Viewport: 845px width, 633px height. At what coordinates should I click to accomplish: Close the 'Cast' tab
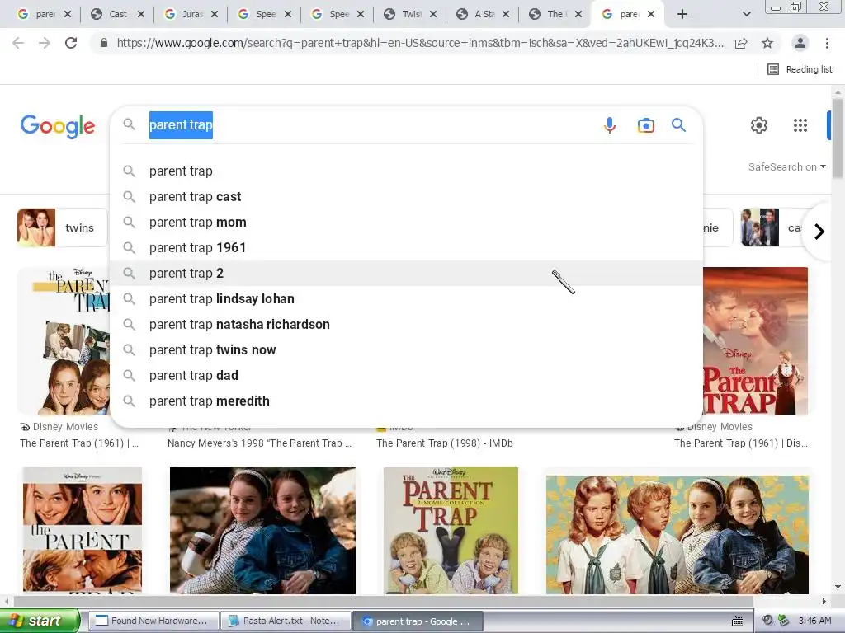coord(141,15)
